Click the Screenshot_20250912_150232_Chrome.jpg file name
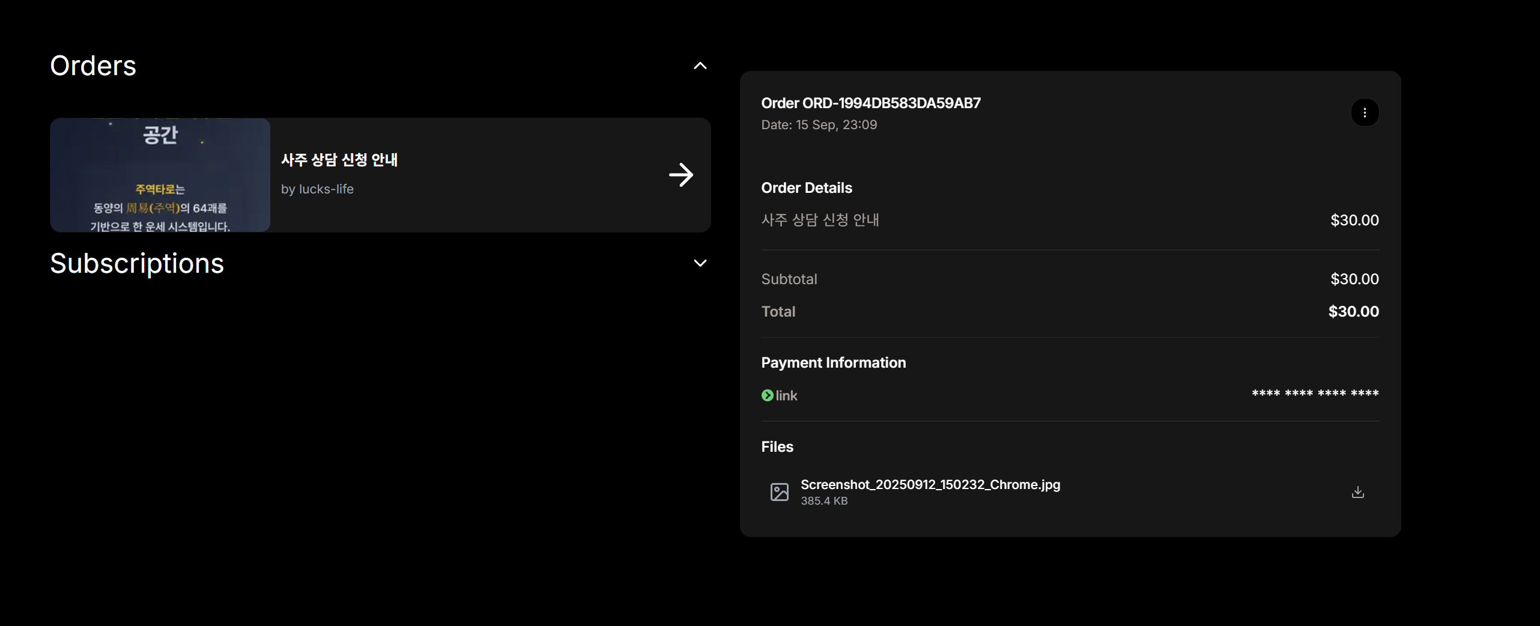This screenshot has height=626, width=1540. [930, 484]
